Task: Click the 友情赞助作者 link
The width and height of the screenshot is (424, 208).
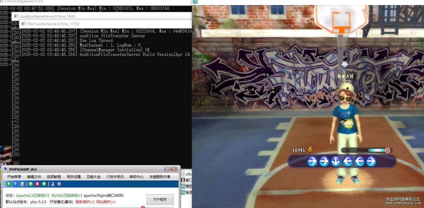Action: point(160,177)
